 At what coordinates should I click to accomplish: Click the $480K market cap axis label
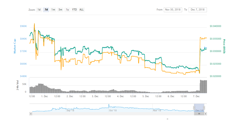23,76
